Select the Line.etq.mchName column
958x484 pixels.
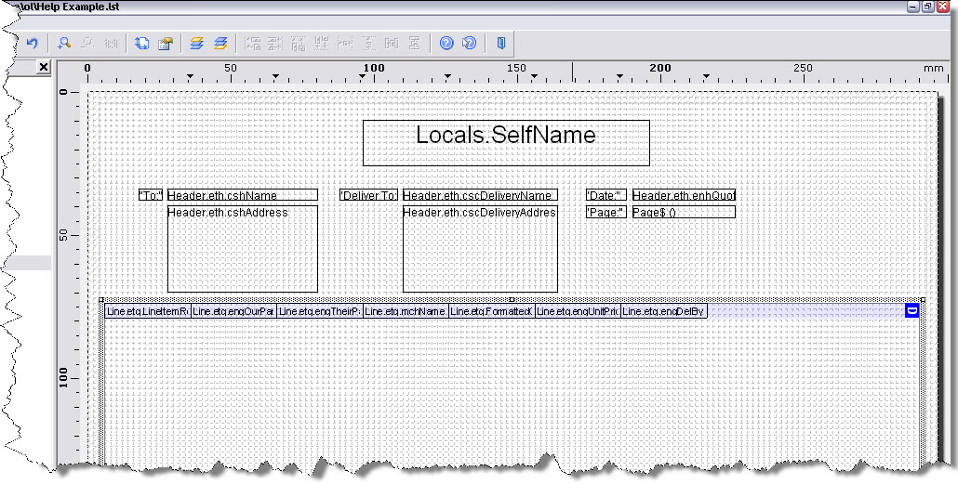[x=406, y=311]
